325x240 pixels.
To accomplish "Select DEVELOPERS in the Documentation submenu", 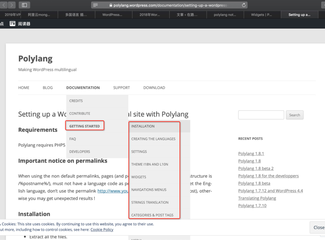I will [x=97, y=152].
